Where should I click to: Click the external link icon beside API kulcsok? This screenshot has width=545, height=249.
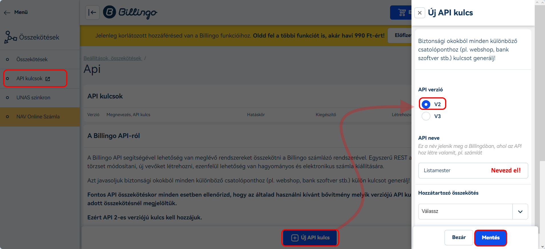48,79
